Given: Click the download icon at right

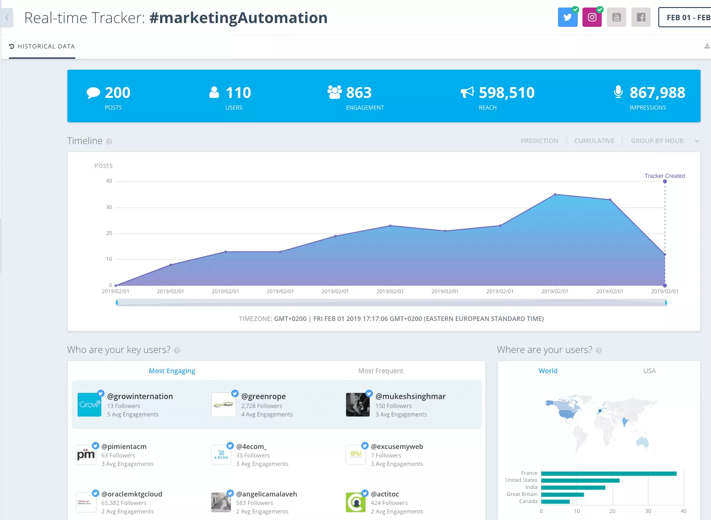Looking at the screenshot, I should click(x=706, y=46).
